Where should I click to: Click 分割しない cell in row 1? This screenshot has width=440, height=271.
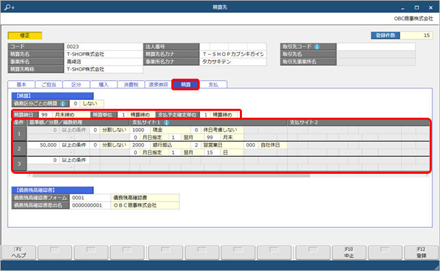114,130
